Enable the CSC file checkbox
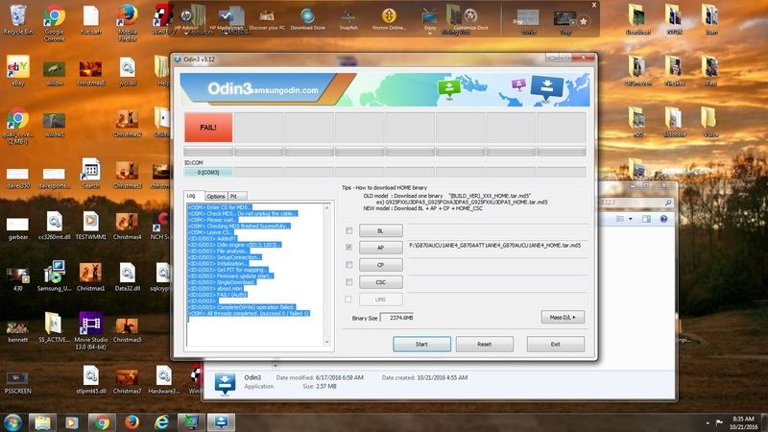The image size is (768, 432). [x=348, y=281]
